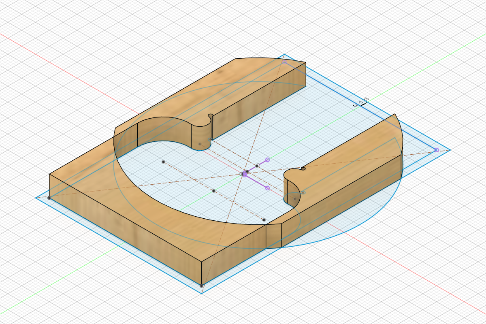This screenshot has height=324, width=486.
Task: Select the purple point at the sketch rectangle's top corner
Action: [x=284, y=62]
